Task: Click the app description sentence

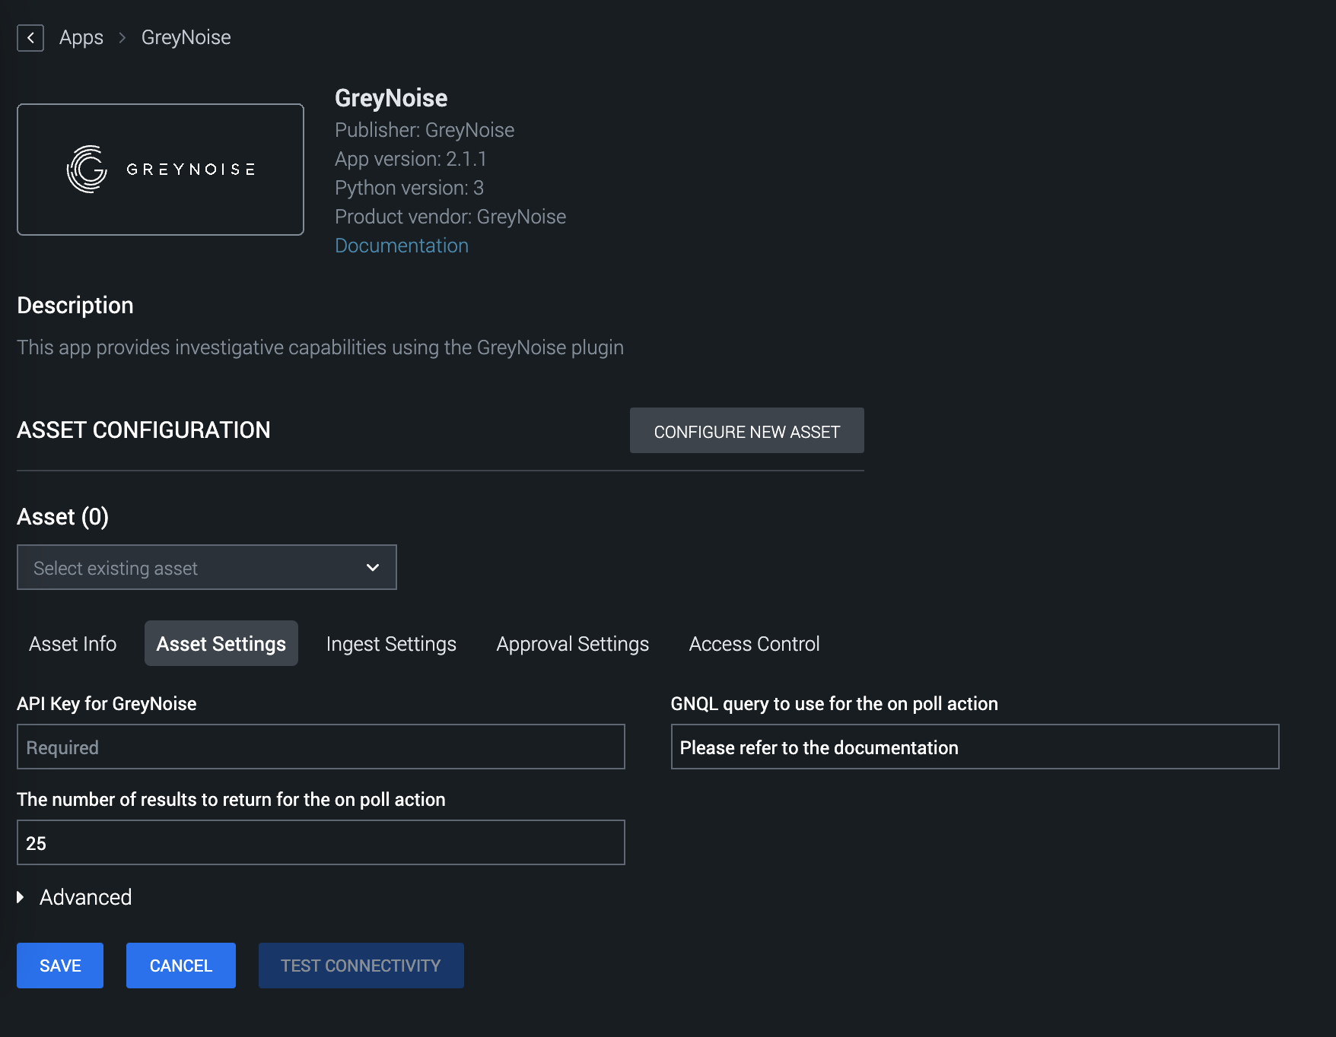Action: click(320, 347)
